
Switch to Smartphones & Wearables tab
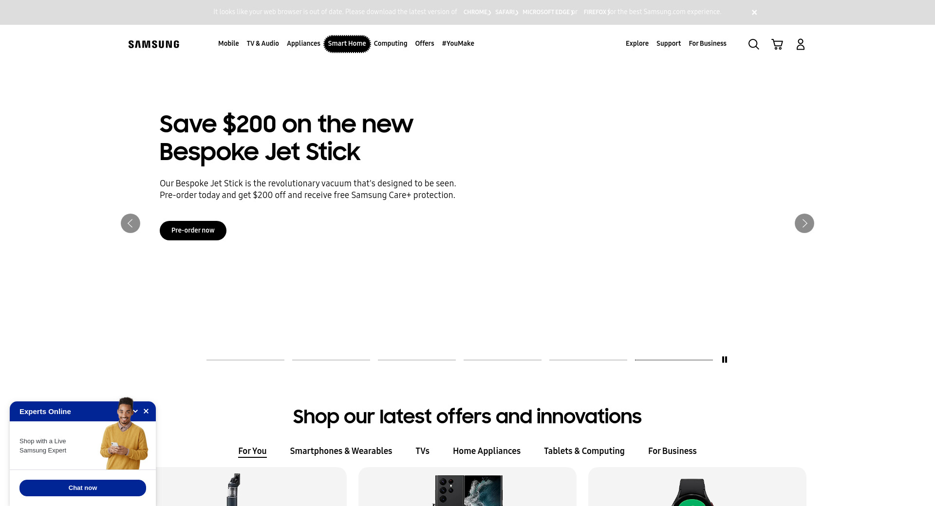tap(341, 451)
